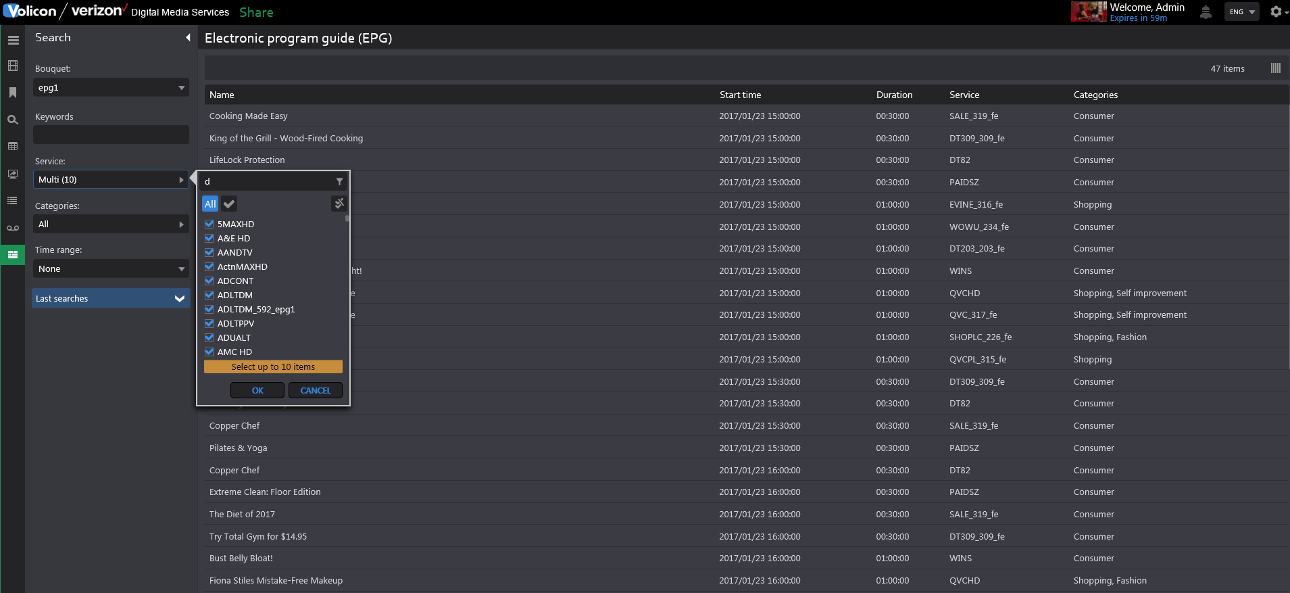This screenshot has width=1290, height=593.
Task: Click the filter funnel icon in service popup
Action: (339, 181)
